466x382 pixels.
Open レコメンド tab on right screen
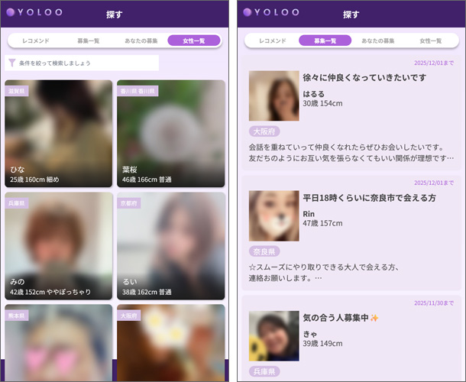click(272, 40)
